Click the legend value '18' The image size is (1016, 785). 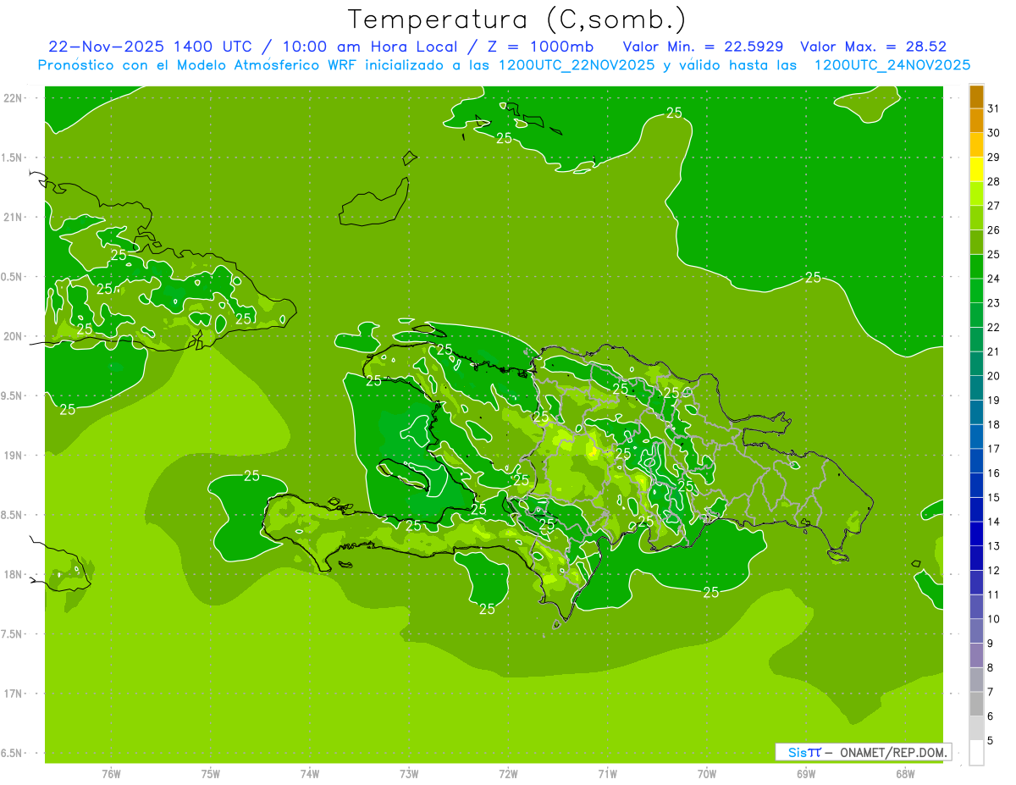994,424
